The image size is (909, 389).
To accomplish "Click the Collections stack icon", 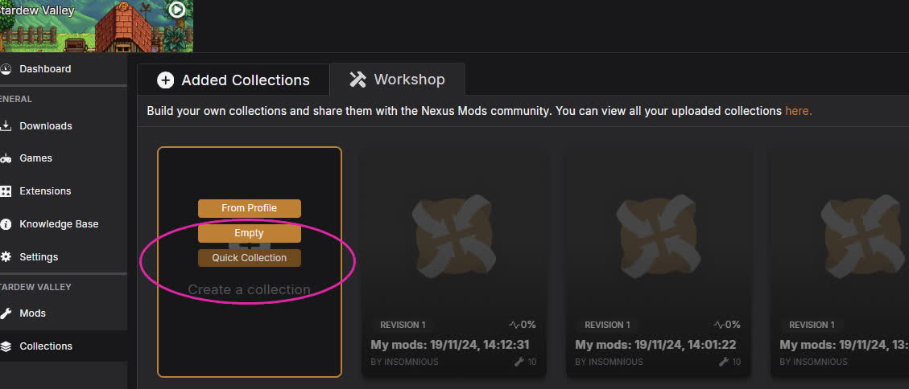I will [6, 346].
